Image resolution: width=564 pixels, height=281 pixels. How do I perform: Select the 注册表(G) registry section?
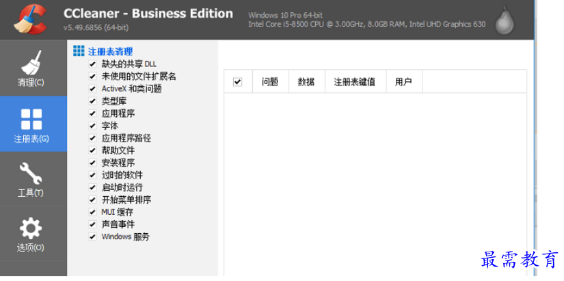coord(33,124)
